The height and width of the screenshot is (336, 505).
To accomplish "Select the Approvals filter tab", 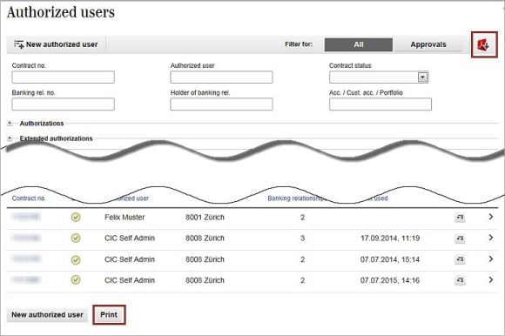I will pos(428,44).
